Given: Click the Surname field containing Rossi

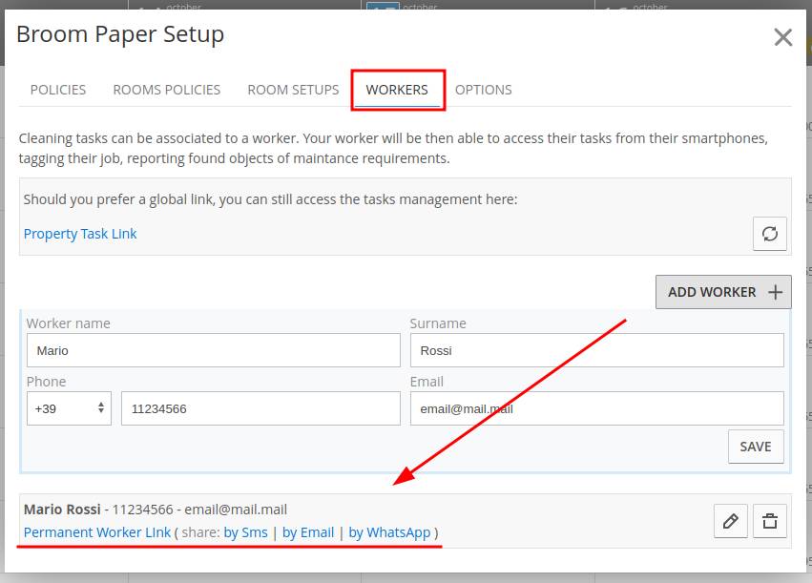Looking at the screenshot, I should click(596, 350).
